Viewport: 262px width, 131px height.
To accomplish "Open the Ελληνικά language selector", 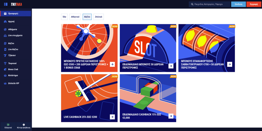I will click(8, 126).
